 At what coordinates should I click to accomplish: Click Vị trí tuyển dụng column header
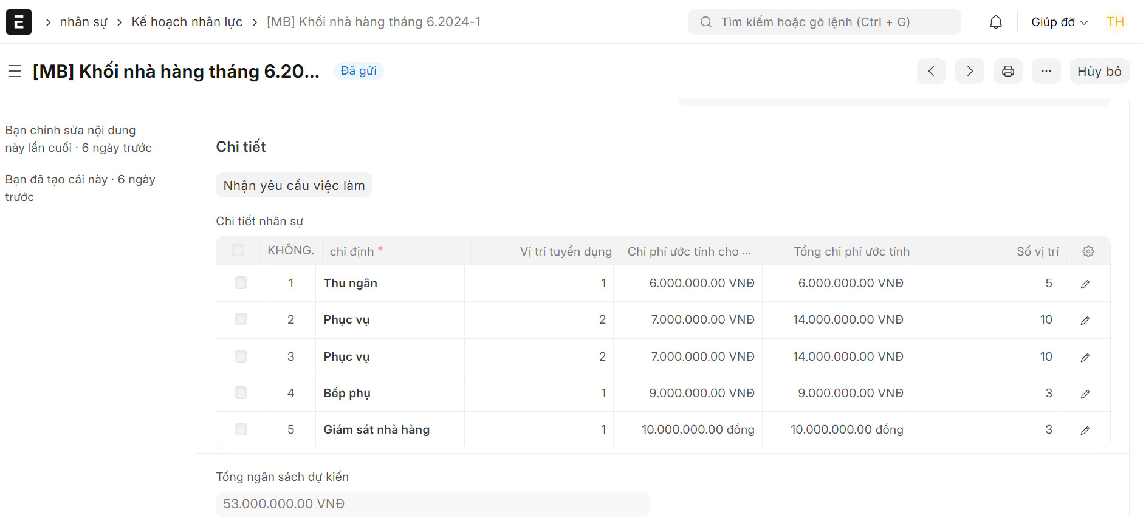(545, 251)
